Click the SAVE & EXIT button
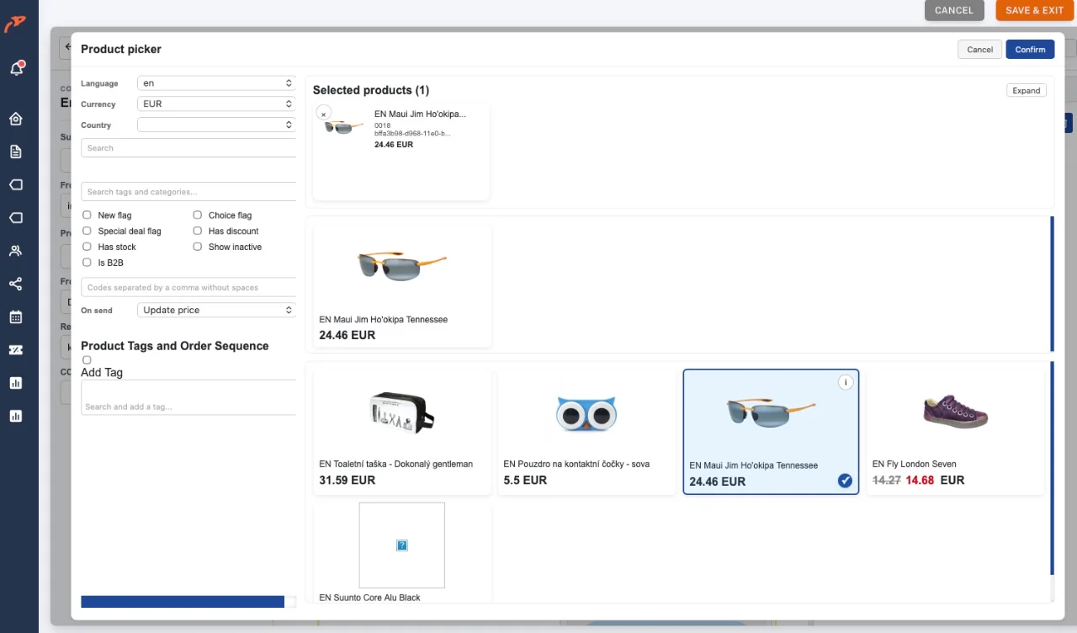1077x633 pixels. [1035, 10]
